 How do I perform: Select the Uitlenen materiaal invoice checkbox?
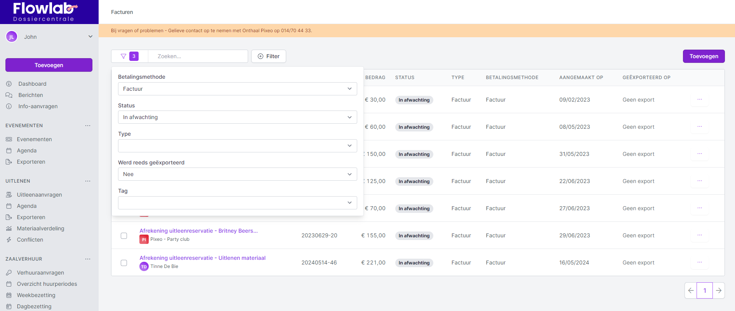pyautogui.click(x=124, y=263)
